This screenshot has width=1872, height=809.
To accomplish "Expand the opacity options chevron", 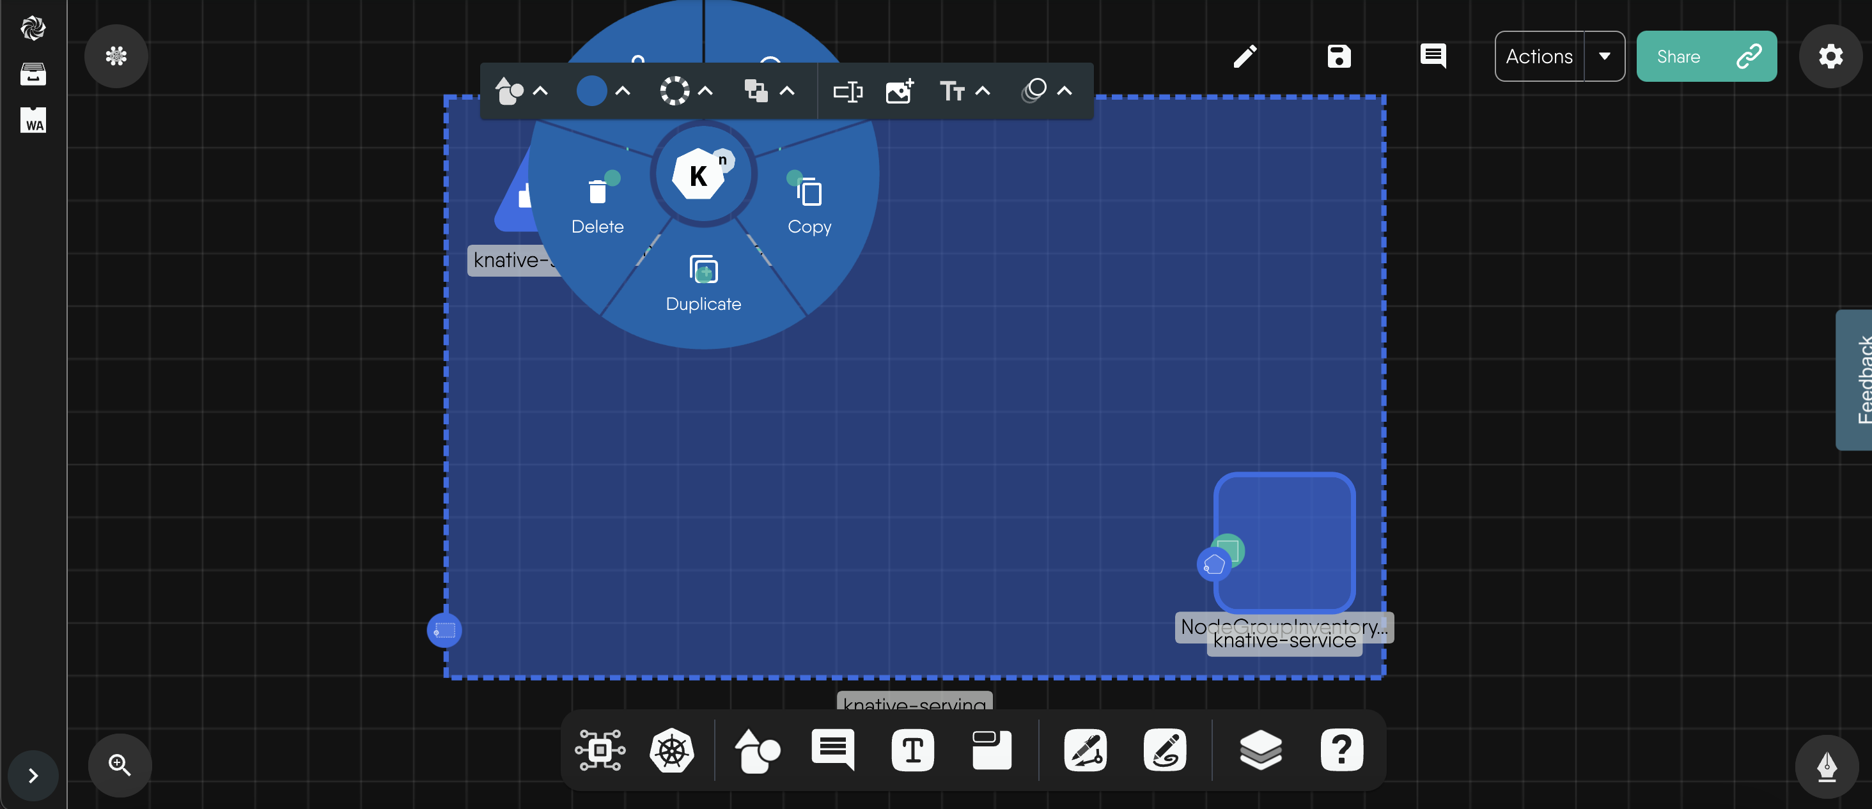I will tap(1065, 91).
